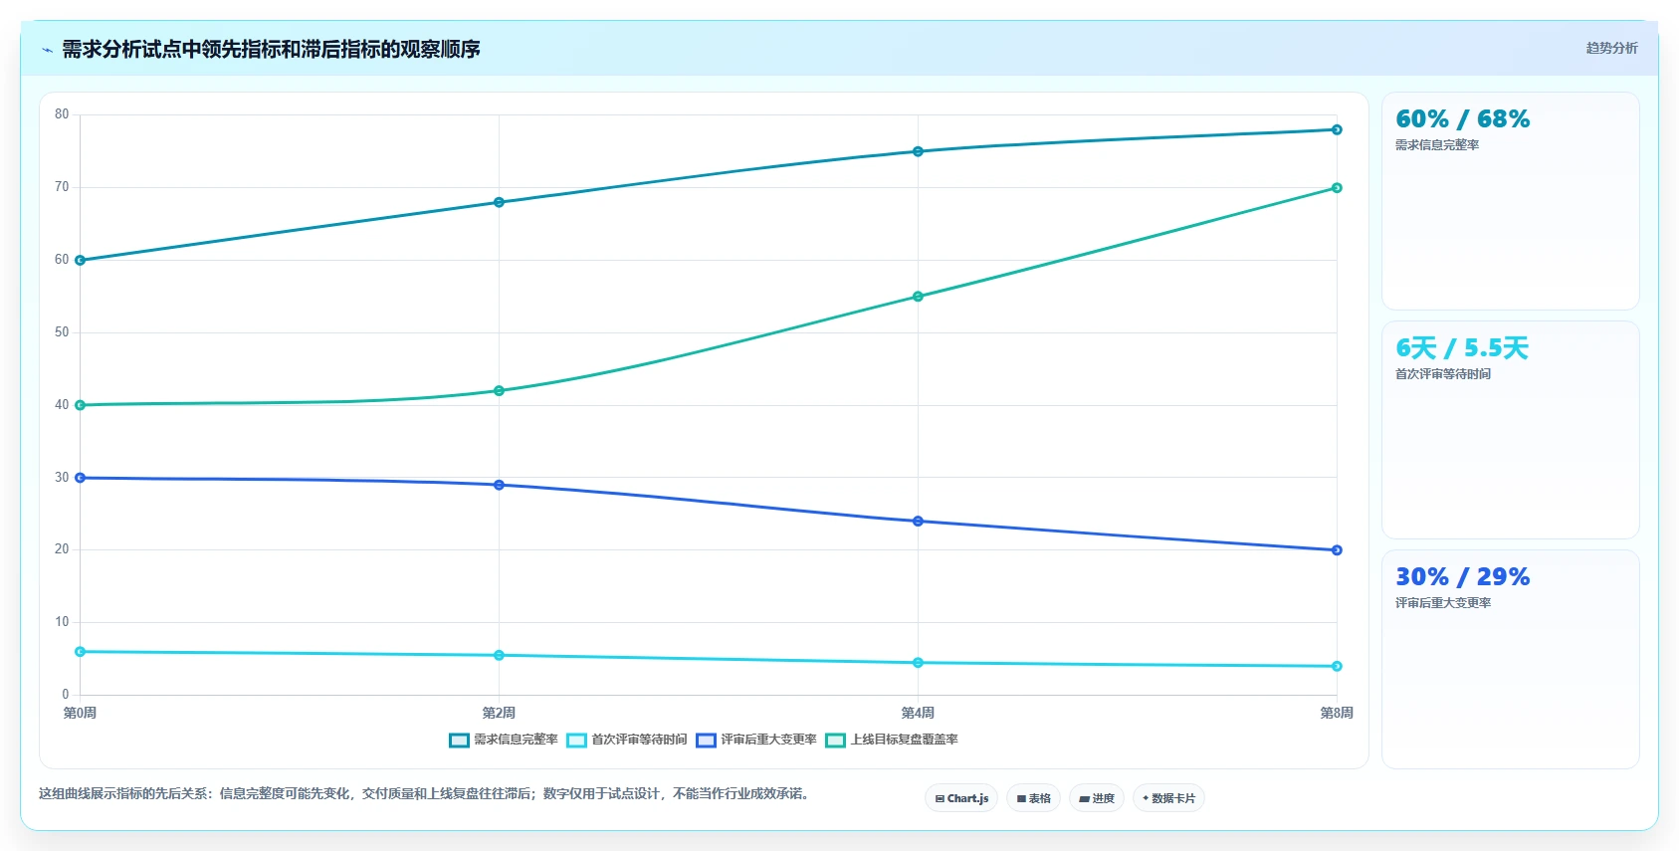Select 首次评审等待时间 point at 第8周

(1337, 666)
